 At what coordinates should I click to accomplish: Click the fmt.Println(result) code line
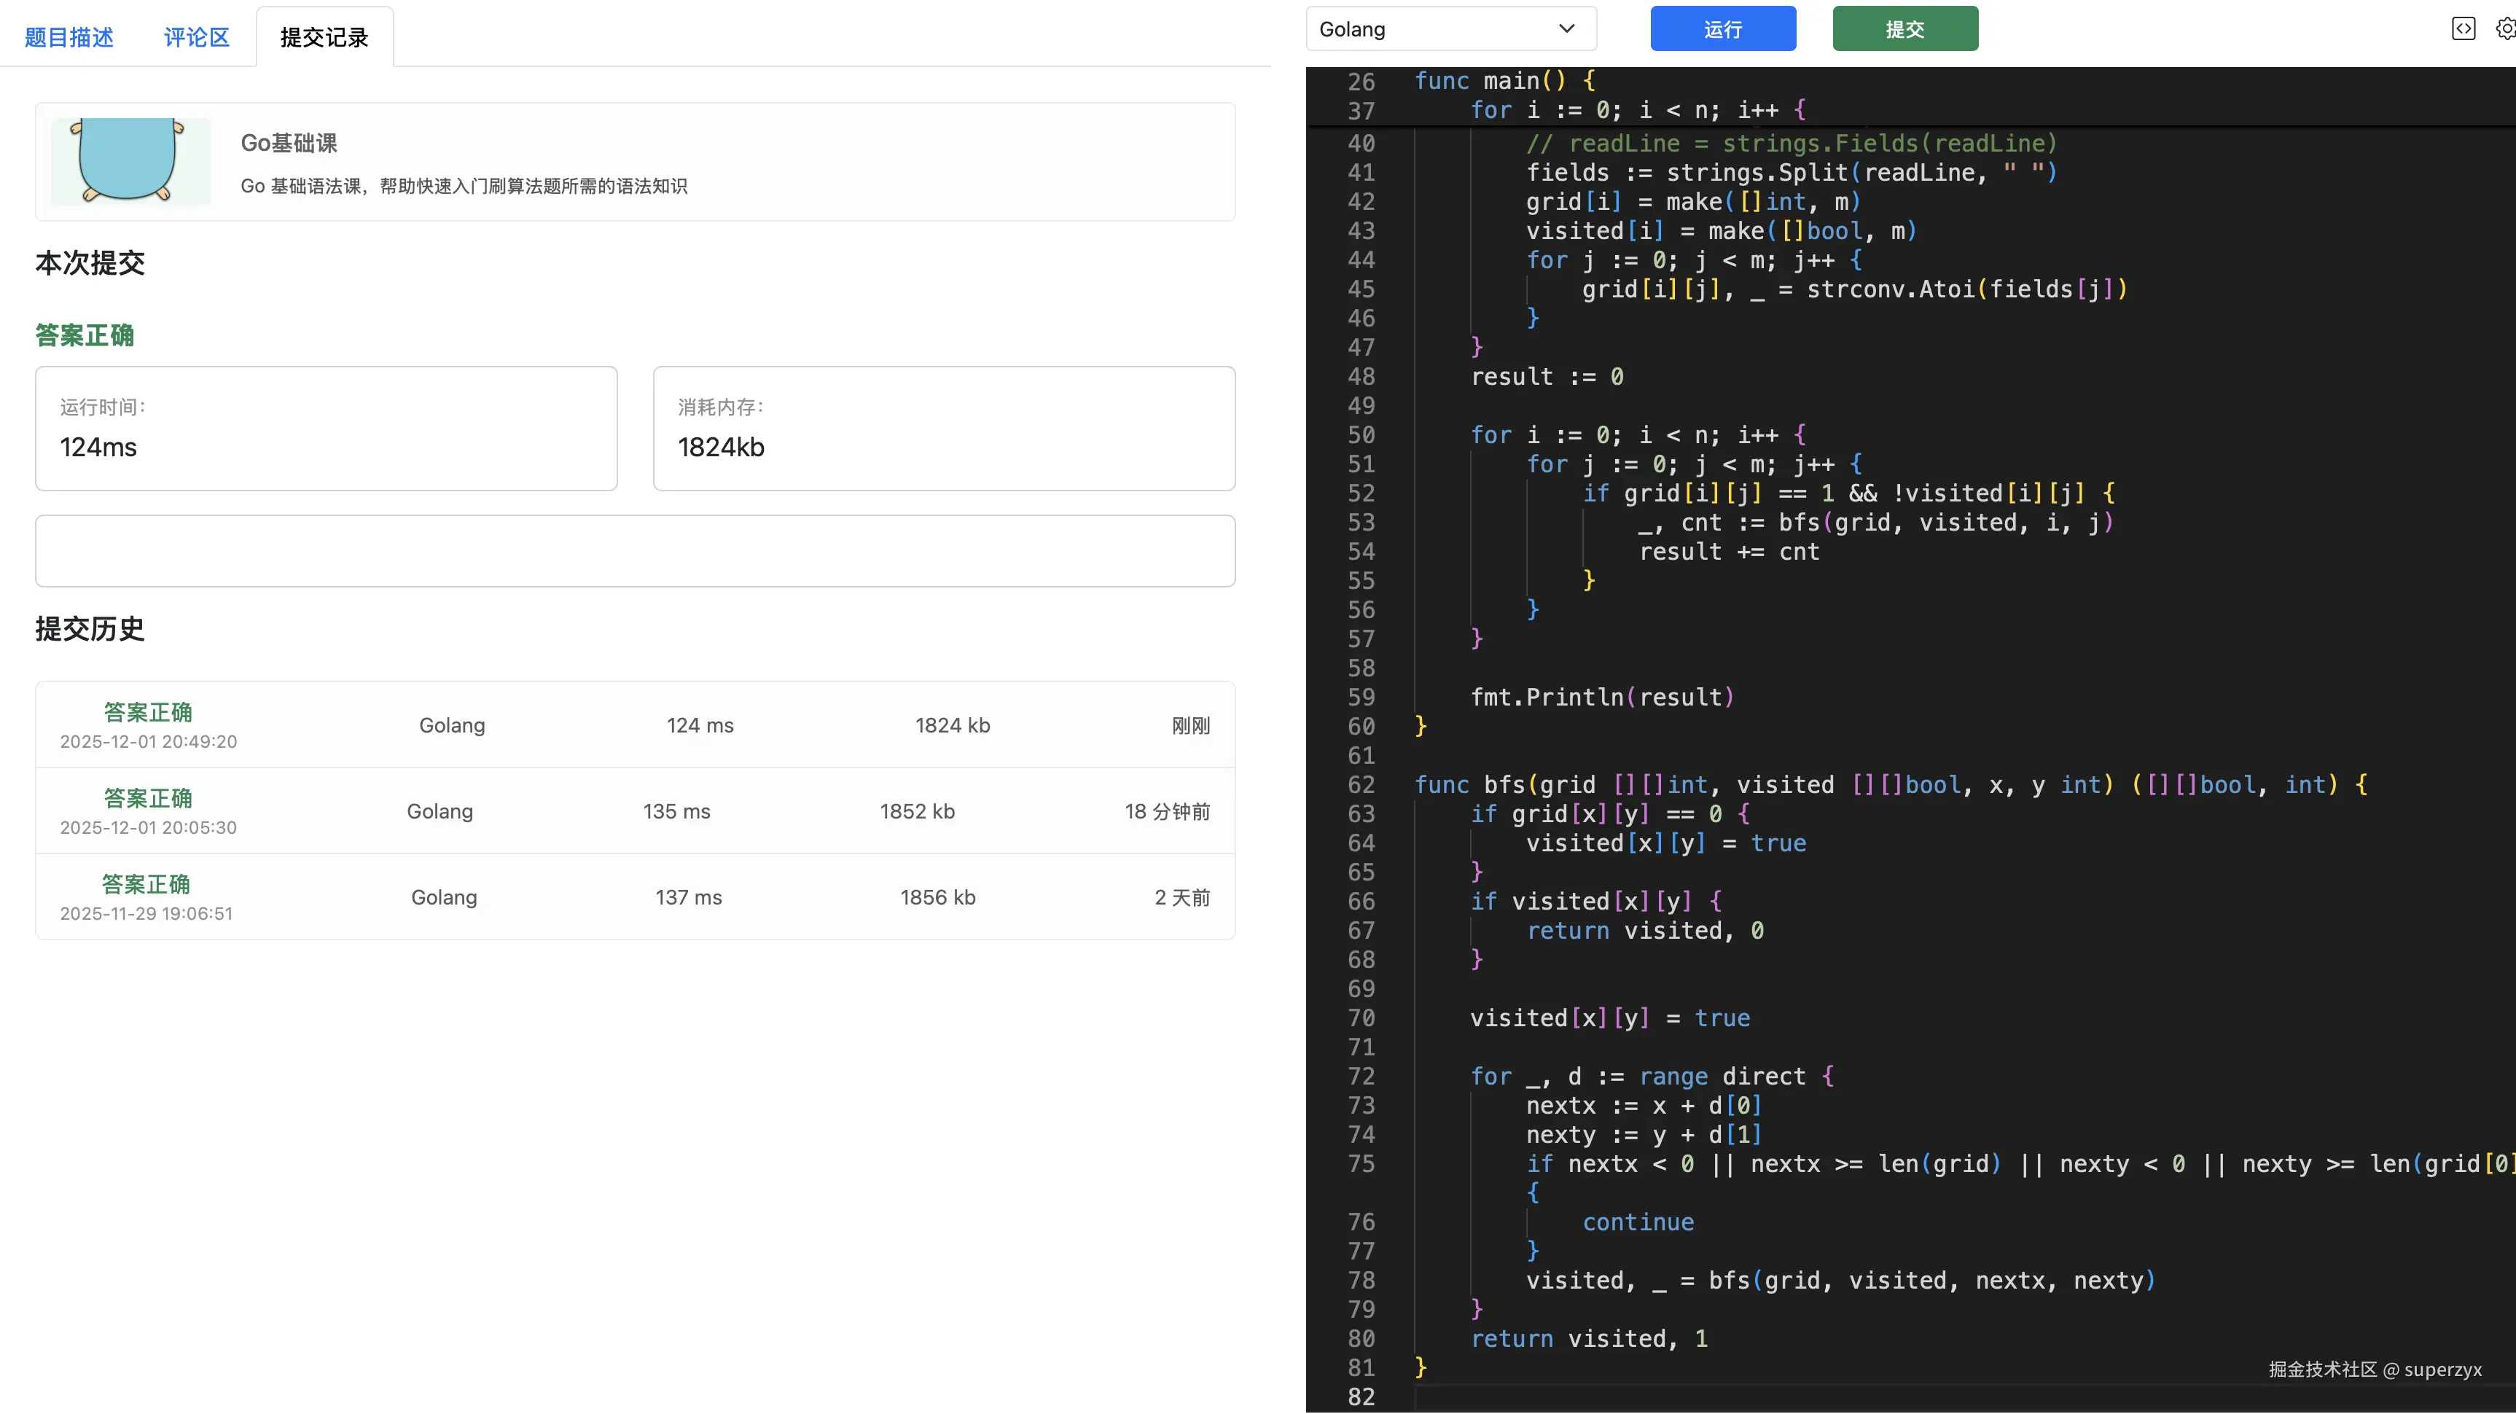[1602, 698]
